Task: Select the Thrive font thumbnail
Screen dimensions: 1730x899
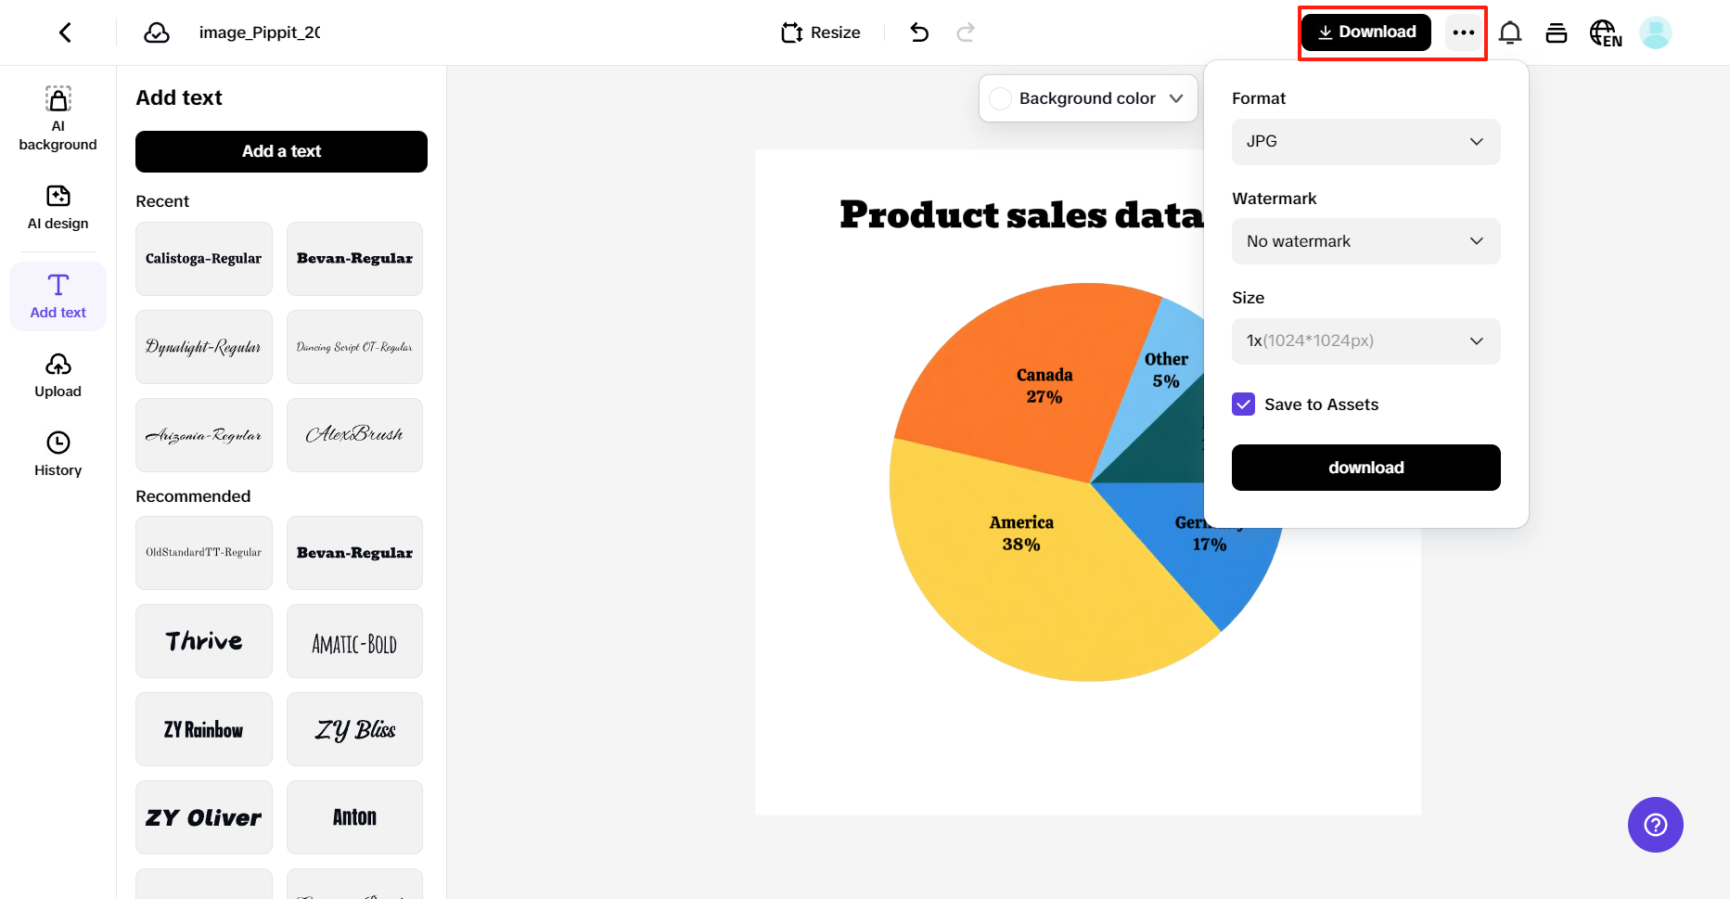Action: (x=204, y=641)
